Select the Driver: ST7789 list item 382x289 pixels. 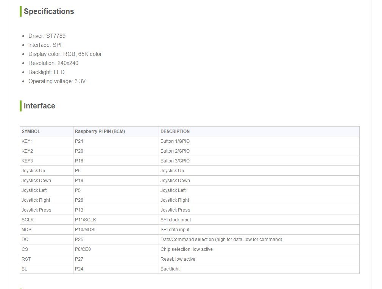(x=47, y=36)
